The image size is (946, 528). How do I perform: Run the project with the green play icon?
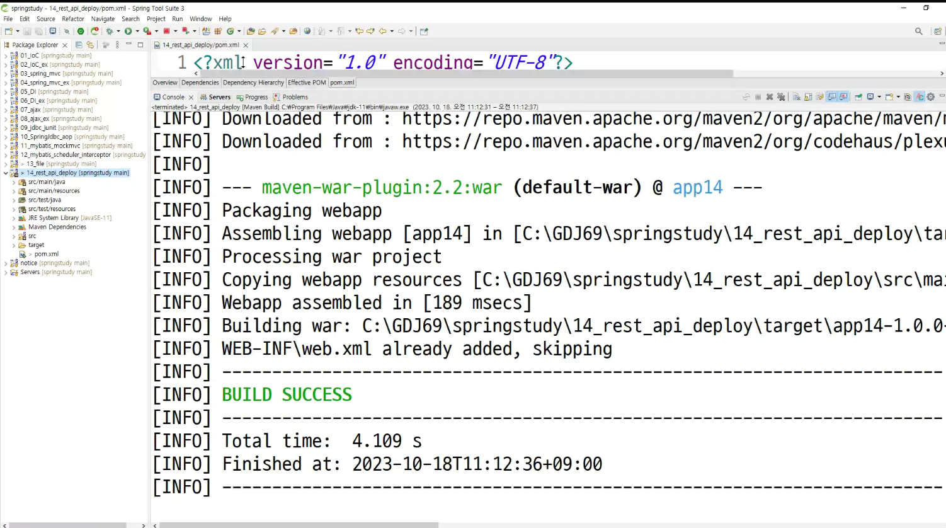[128, 31]
